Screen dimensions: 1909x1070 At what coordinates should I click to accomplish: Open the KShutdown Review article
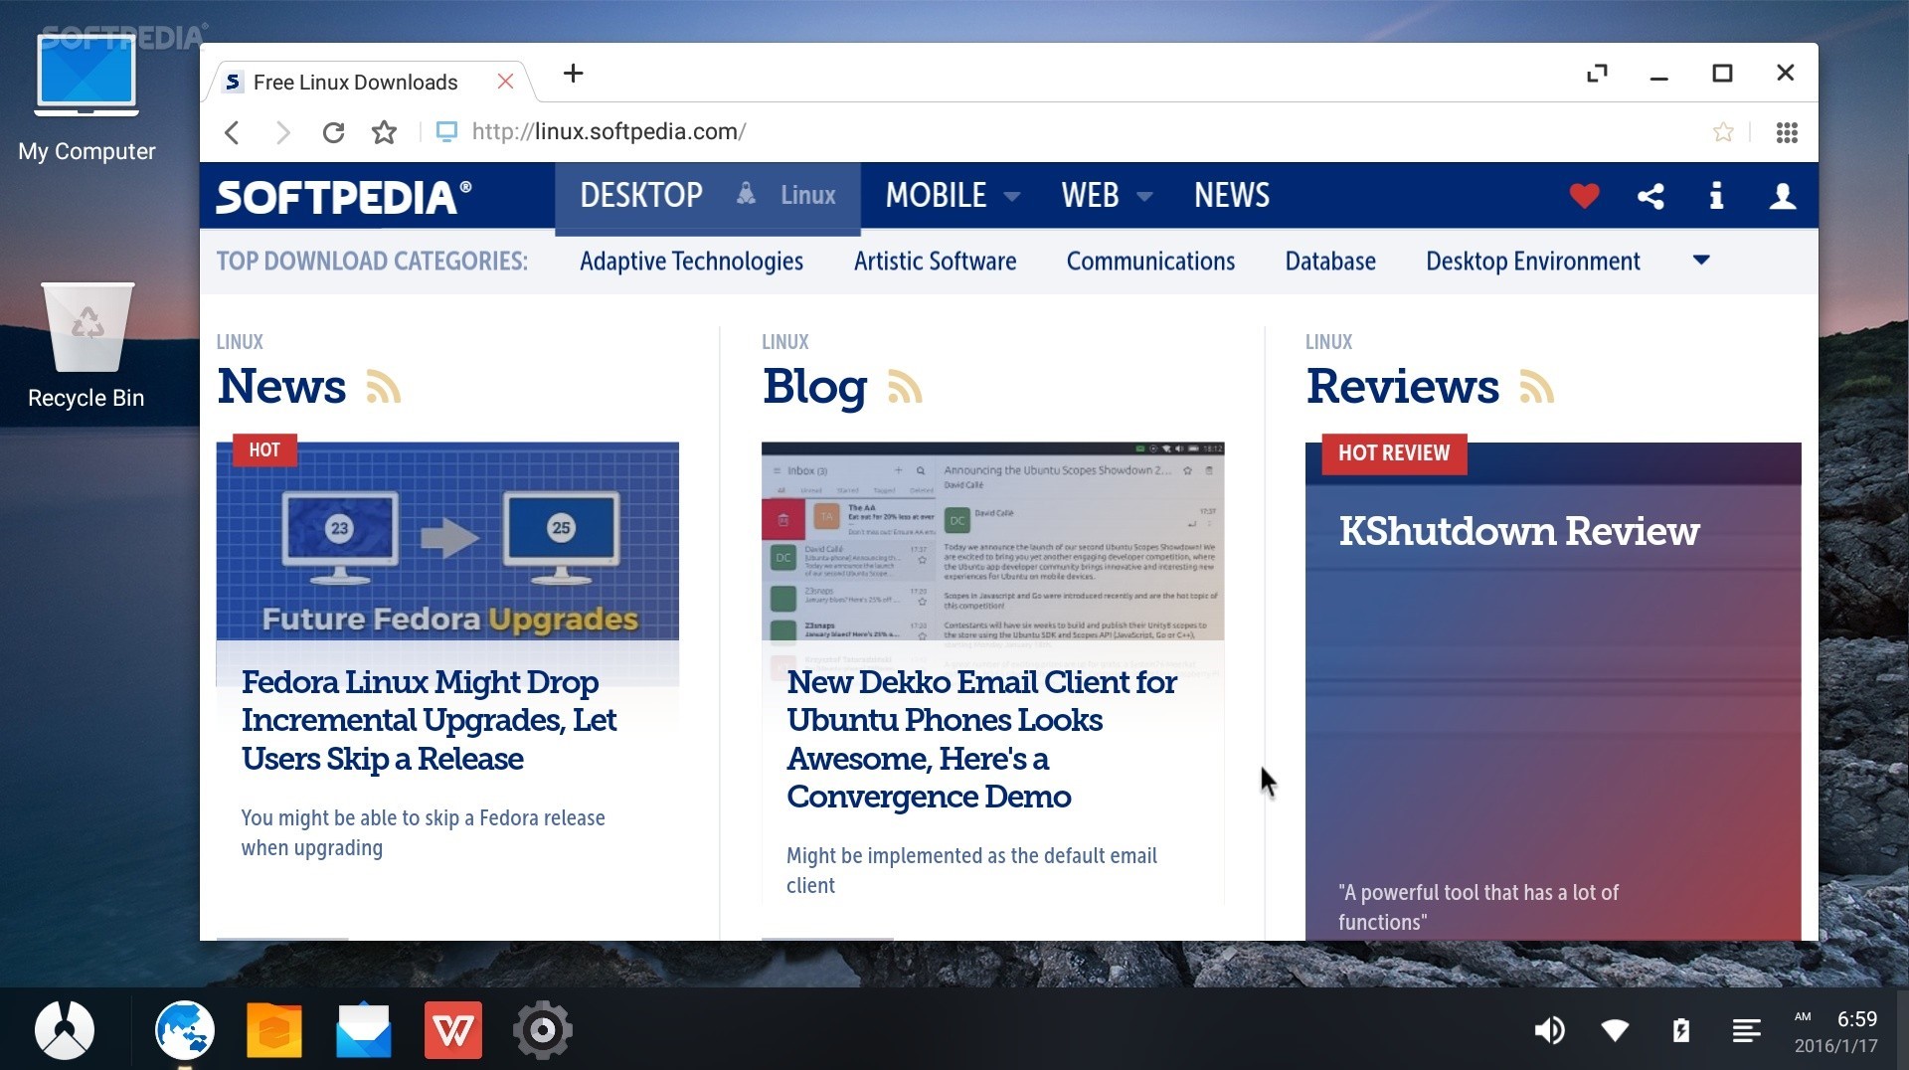[x=1518, y=531]
